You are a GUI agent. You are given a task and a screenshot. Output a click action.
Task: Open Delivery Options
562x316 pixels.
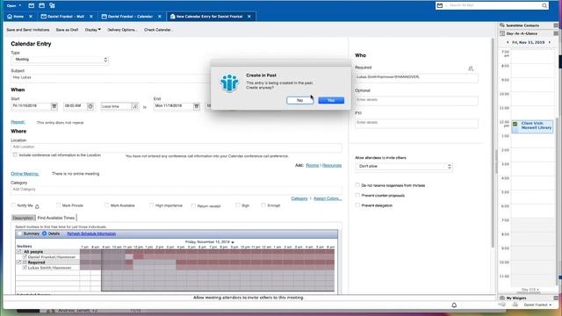click(122, 30)
